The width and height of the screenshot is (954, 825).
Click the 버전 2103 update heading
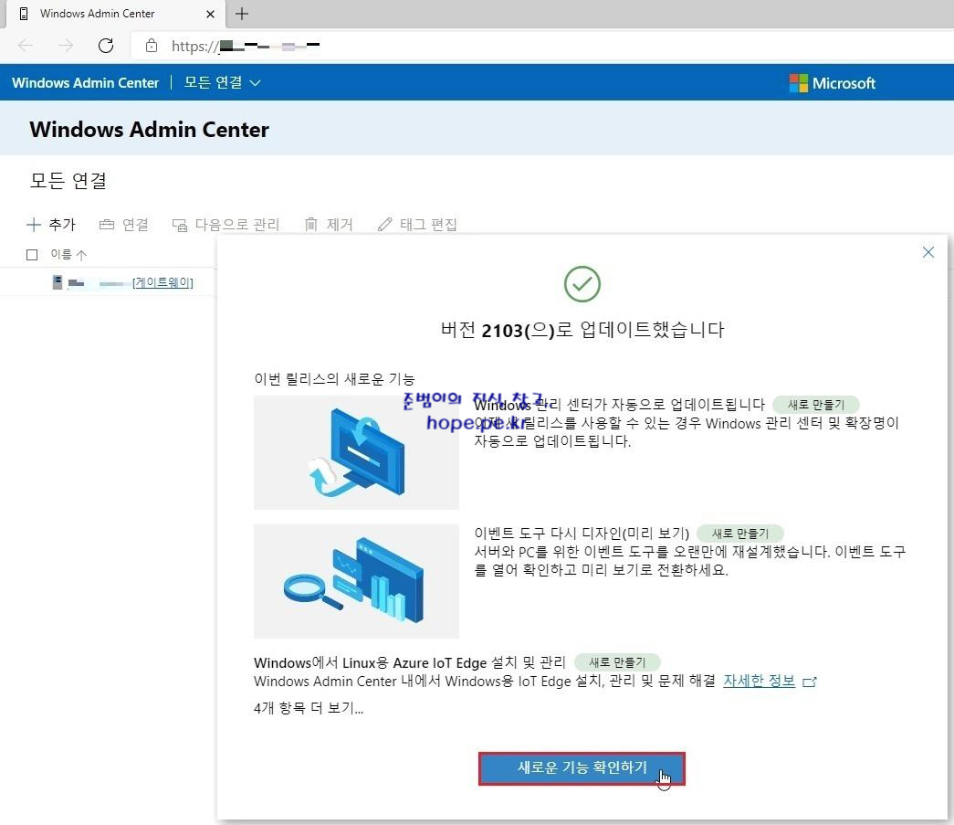coord(582,330)
